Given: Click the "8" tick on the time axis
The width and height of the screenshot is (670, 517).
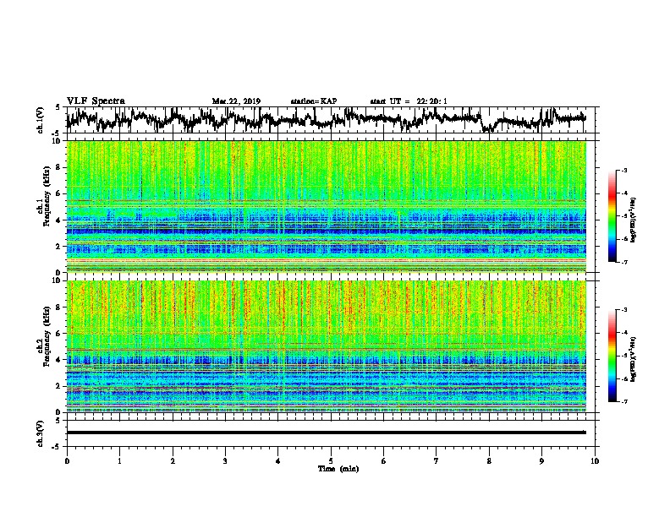Looking at the screenshot, I should (489, 461).
